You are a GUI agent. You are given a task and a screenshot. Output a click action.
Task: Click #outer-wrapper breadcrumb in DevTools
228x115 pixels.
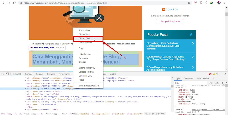pos(31,114)
